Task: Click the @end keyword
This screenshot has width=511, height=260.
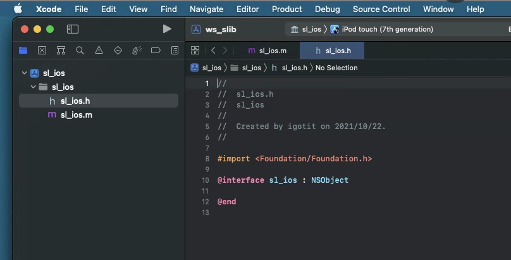Action: [x=227, y=202]
